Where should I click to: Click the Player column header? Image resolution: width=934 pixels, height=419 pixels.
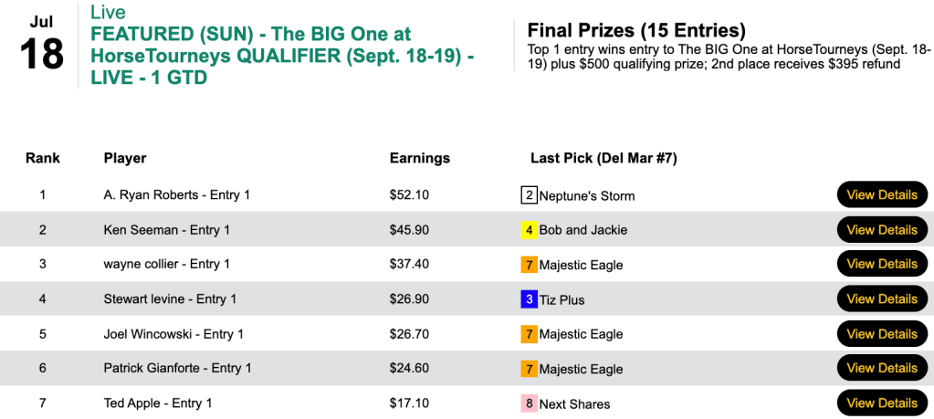coord(125,158)
